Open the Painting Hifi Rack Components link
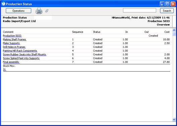 click(x=20, y=51)
